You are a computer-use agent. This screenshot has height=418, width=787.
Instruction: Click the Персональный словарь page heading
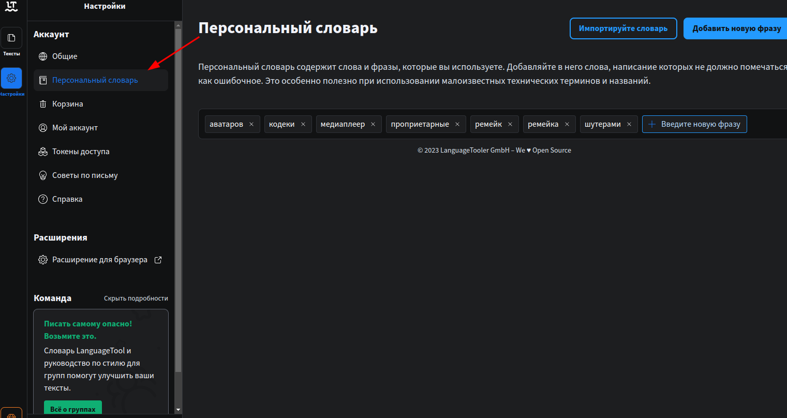(288, 28)
